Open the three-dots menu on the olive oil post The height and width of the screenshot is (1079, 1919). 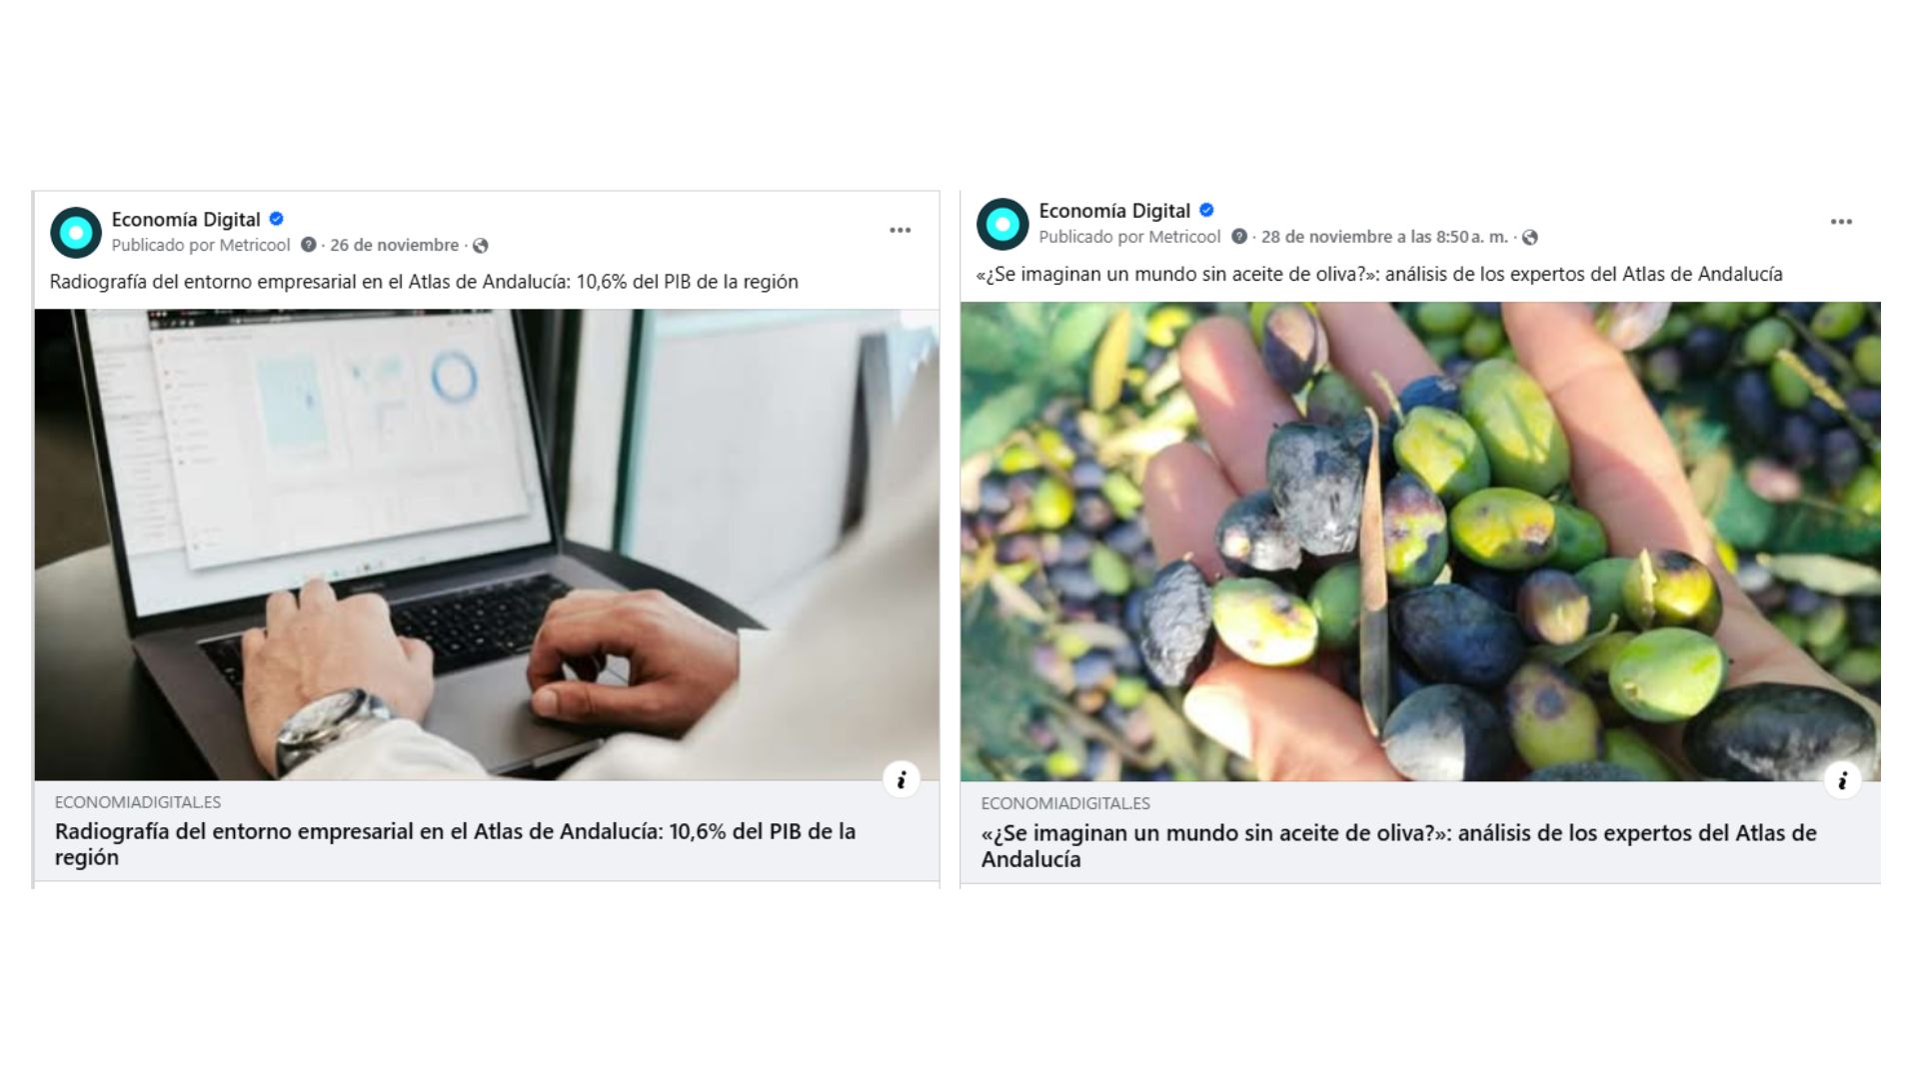click(x=1841, y=222)
